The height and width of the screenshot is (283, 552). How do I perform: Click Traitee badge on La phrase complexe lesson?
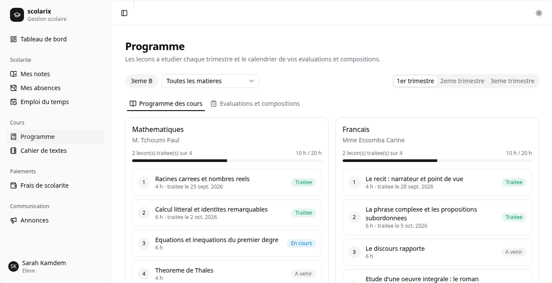tap(514, 217)
